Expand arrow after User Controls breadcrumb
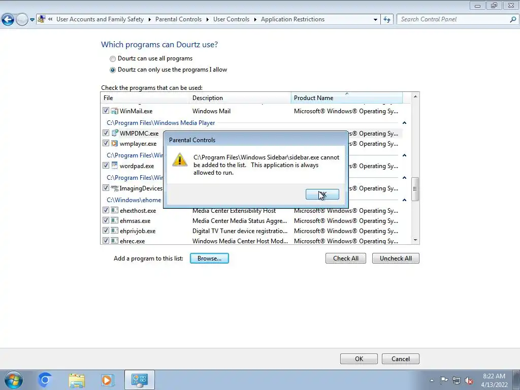The height and width of the screenshot is (390, 520). pyautogui.click(x=255, y=20)
